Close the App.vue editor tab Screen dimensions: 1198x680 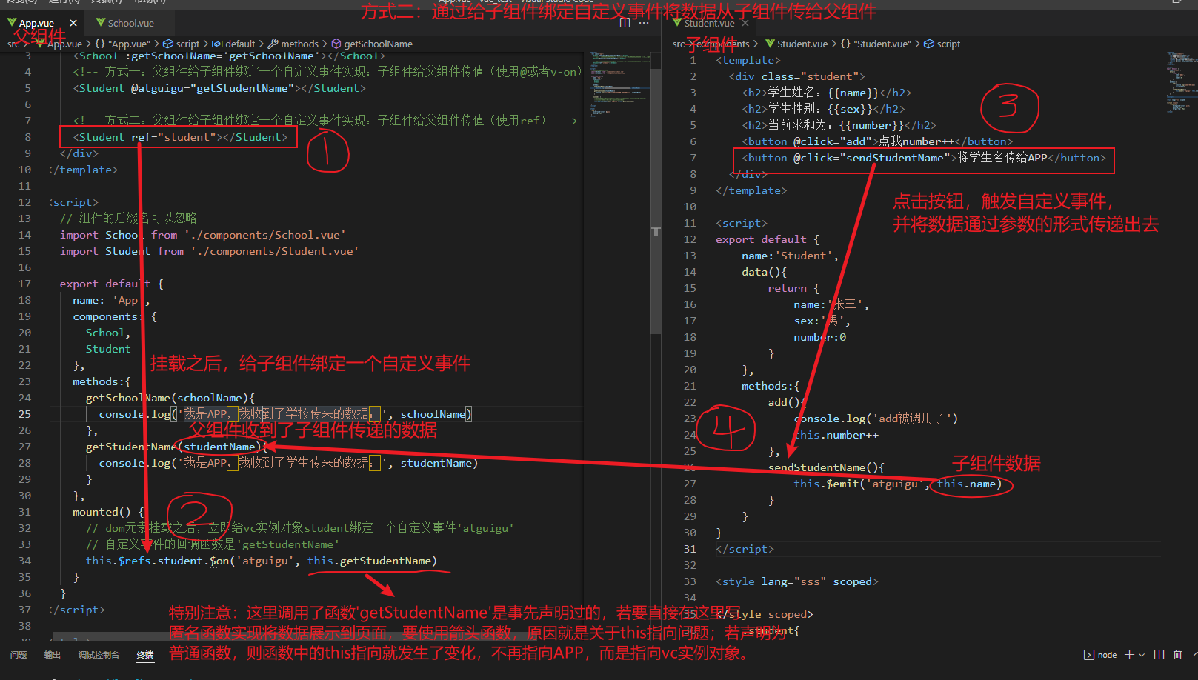pos(73,23)
